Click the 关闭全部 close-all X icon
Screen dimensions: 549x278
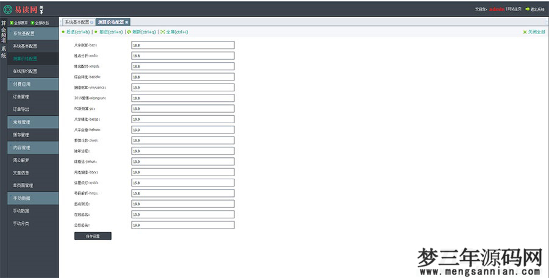point(525,32)
